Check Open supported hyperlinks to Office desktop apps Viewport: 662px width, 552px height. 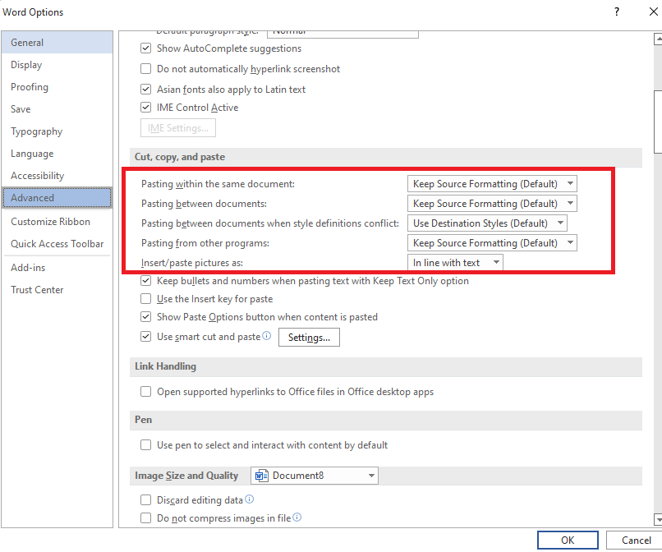point(145,392)
